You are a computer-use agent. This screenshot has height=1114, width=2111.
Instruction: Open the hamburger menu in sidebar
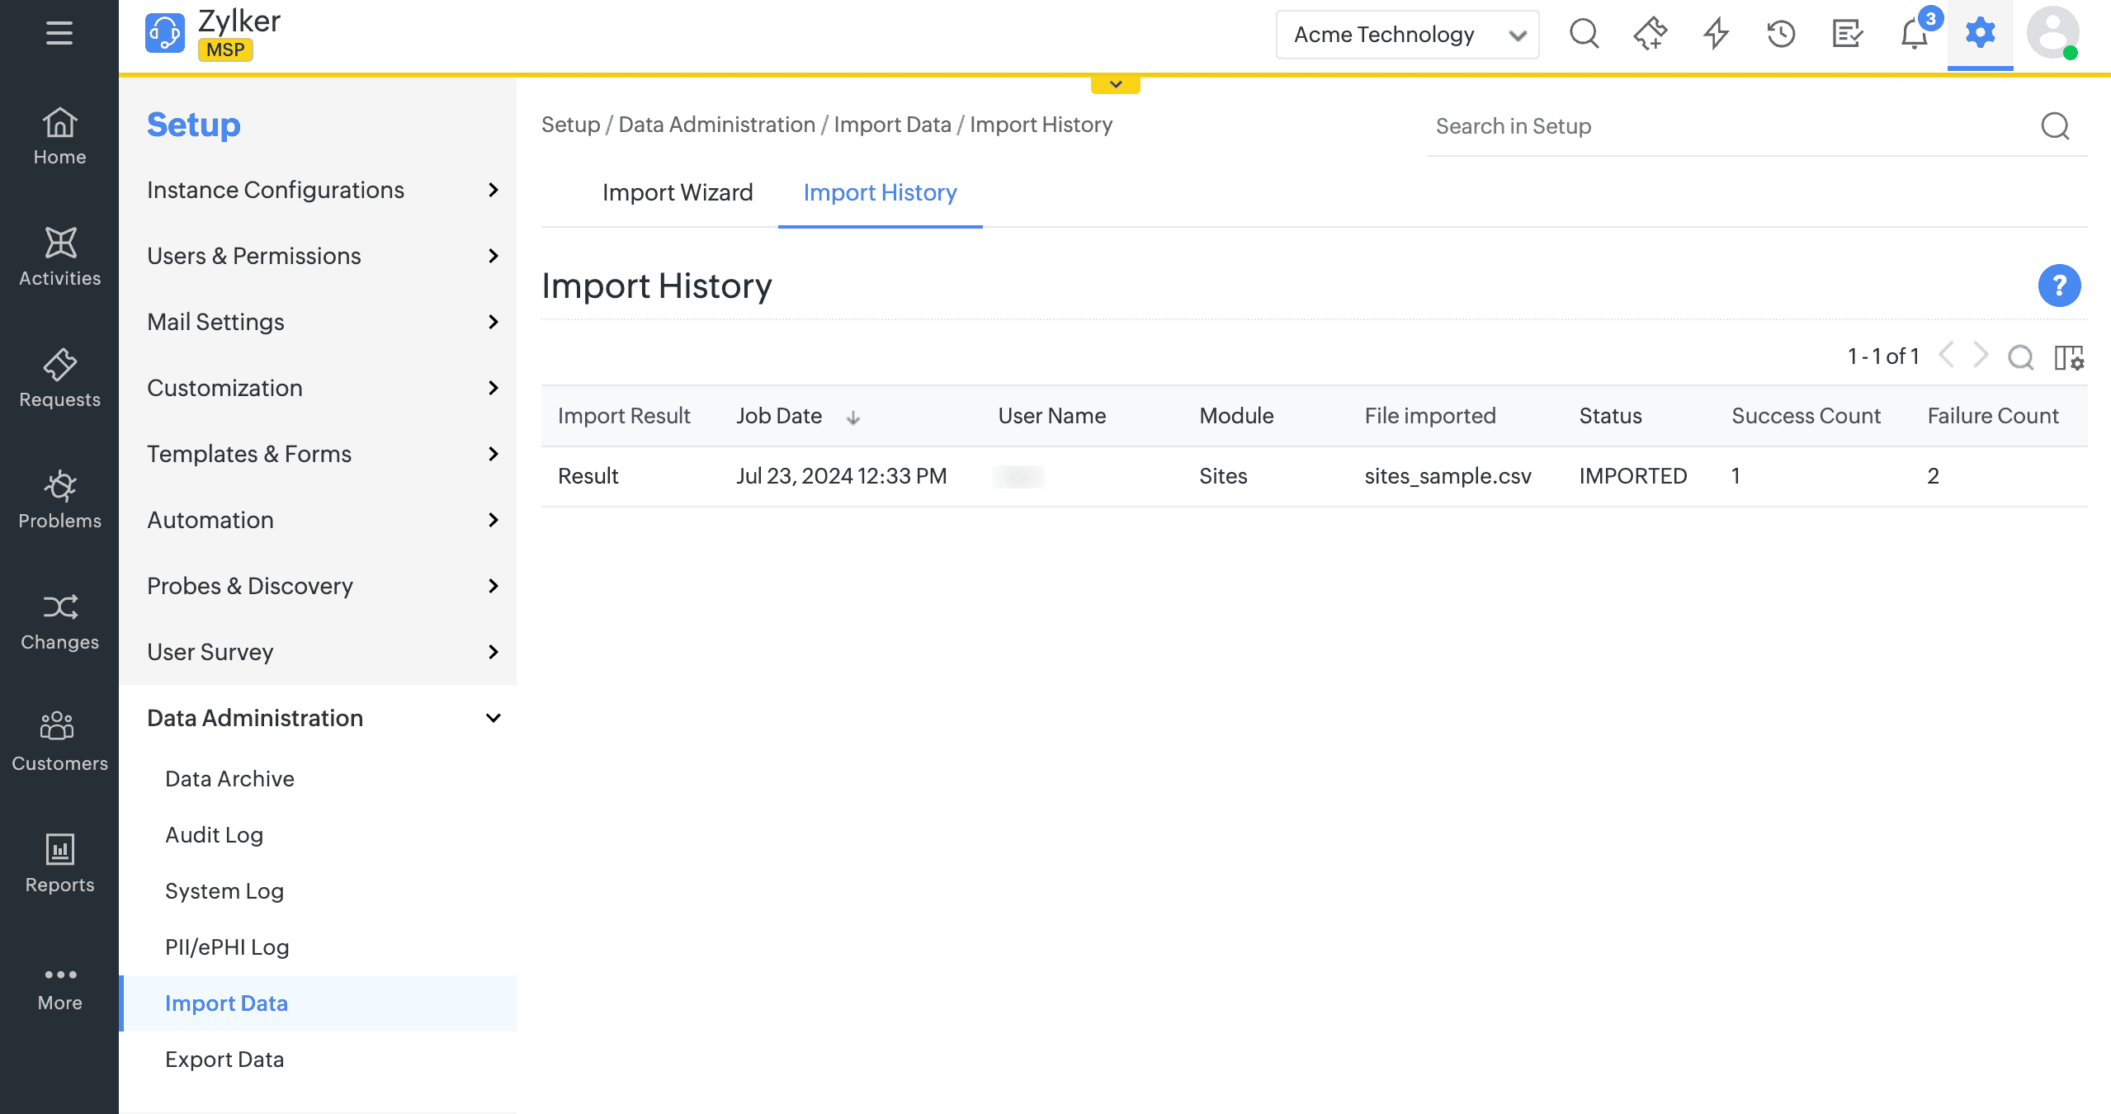tap(59, 34)
